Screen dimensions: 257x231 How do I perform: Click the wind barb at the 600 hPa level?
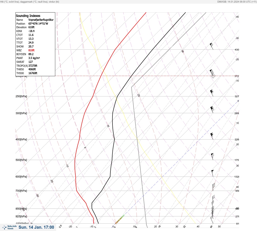pyautogui.click(x=212, y=173)
